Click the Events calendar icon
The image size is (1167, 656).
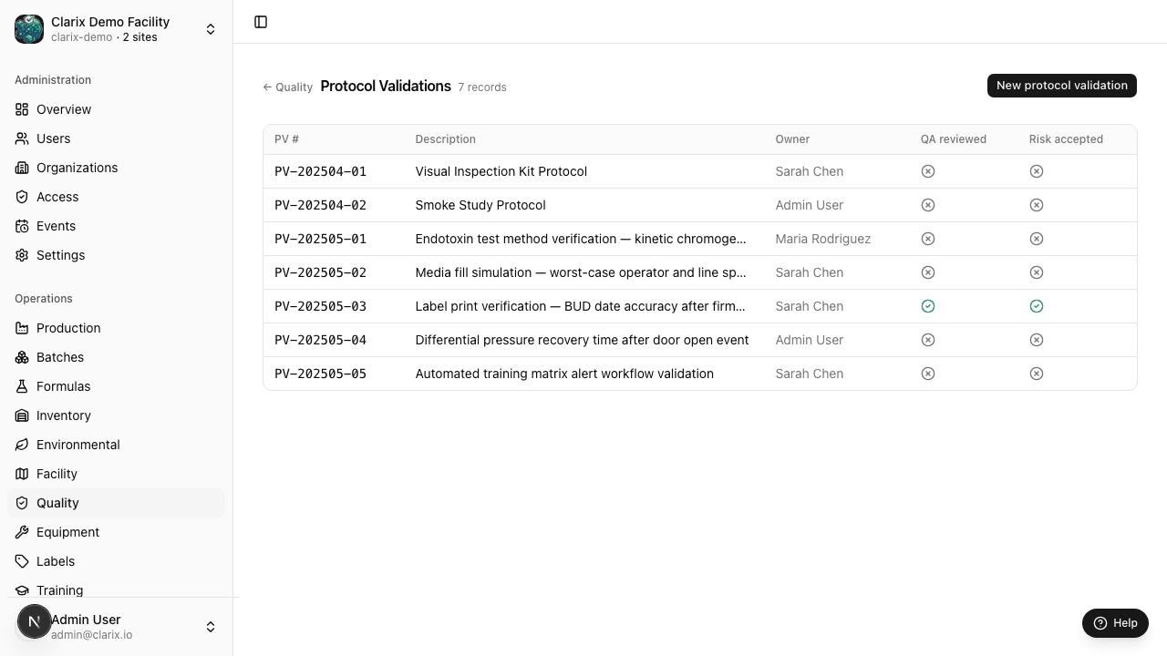tap(22, 226)
